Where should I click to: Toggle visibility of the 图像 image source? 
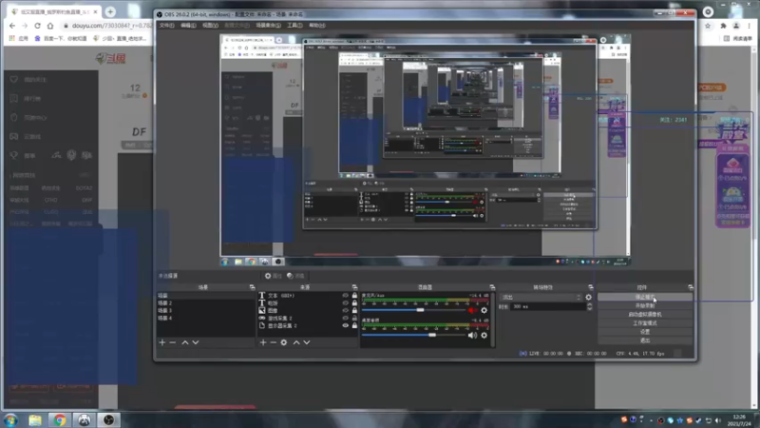(x=345, y=310)
